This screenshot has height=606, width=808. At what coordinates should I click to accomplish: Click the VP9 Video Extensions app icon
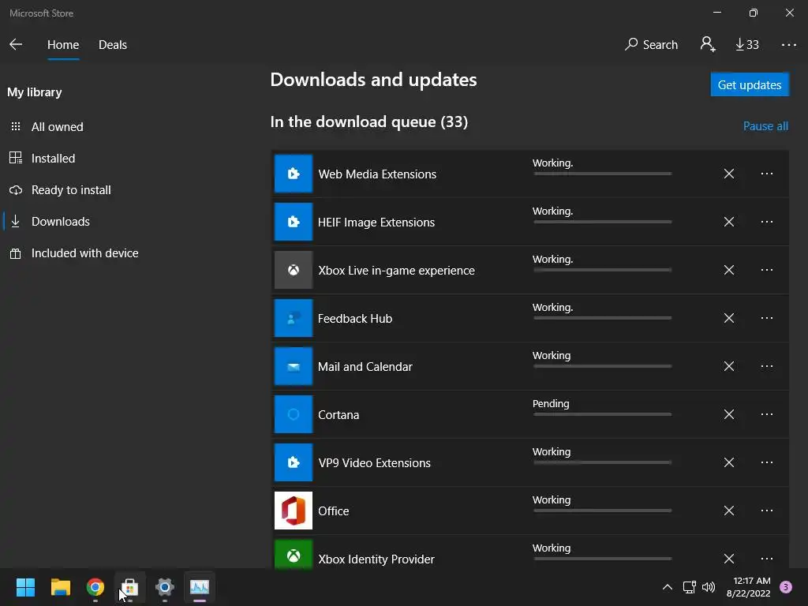pyautogui.click(x=294, y=462)
